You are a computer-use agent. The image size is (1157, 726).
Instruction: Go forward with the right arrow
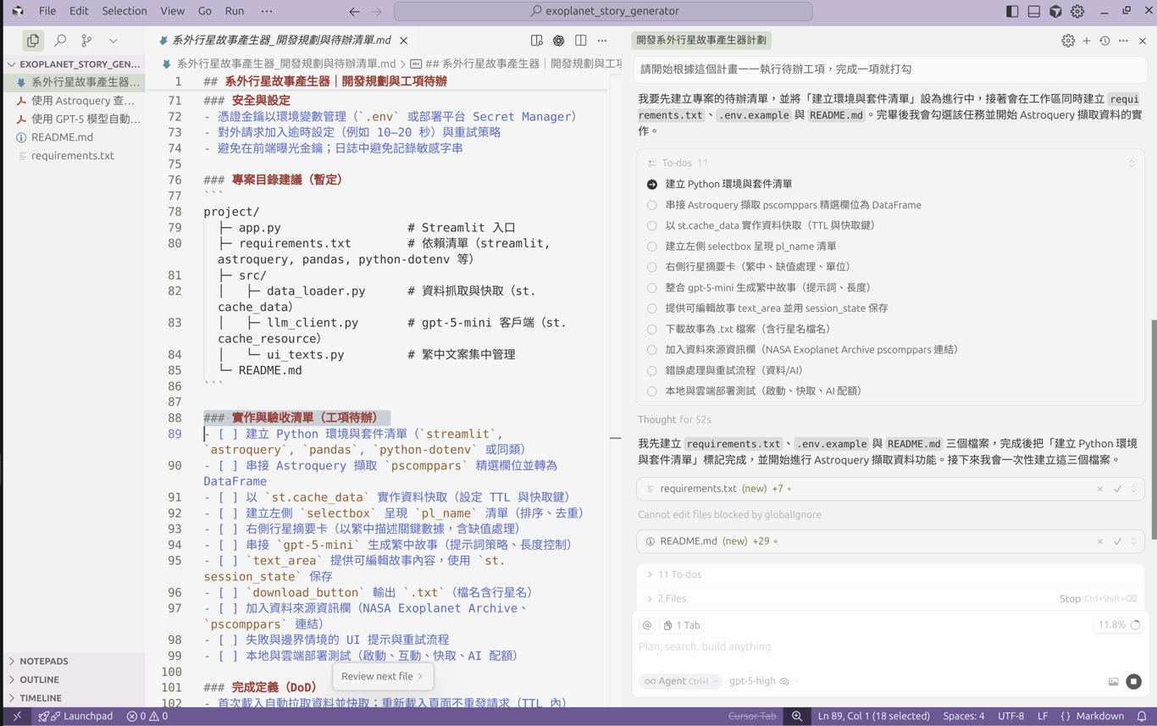[x=376, y=11]
